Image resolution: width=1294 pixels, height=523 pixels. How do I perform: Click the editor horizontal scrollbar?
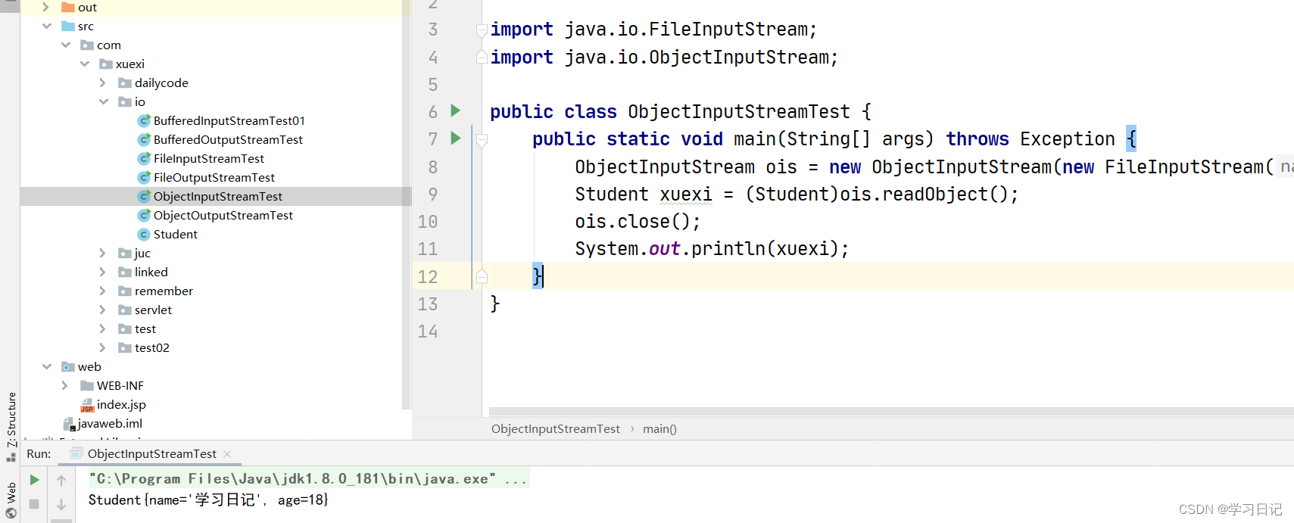pos(891,412)
